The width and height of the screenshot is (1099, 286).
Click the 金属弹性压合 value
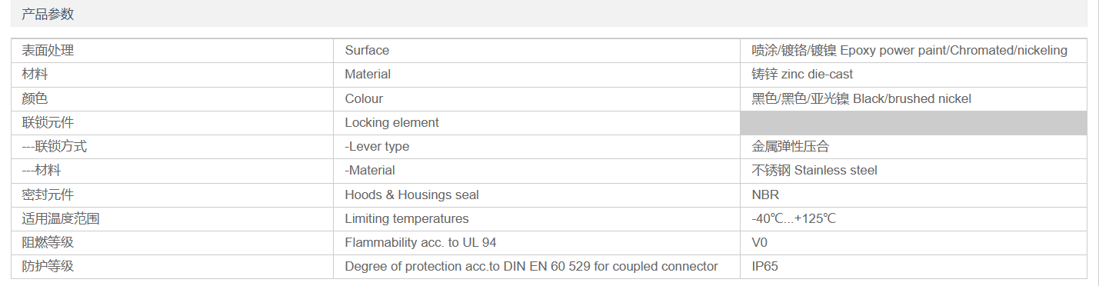[791, 146]
